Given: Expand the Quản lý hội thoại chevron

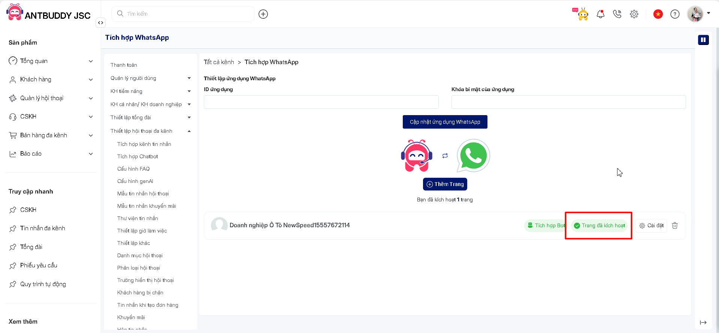Looking at the screenshot, I should coord(91,98).
